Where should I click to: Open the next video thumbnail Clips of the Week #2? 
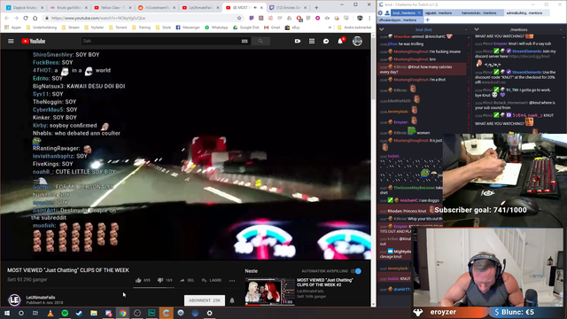(269, 292)
